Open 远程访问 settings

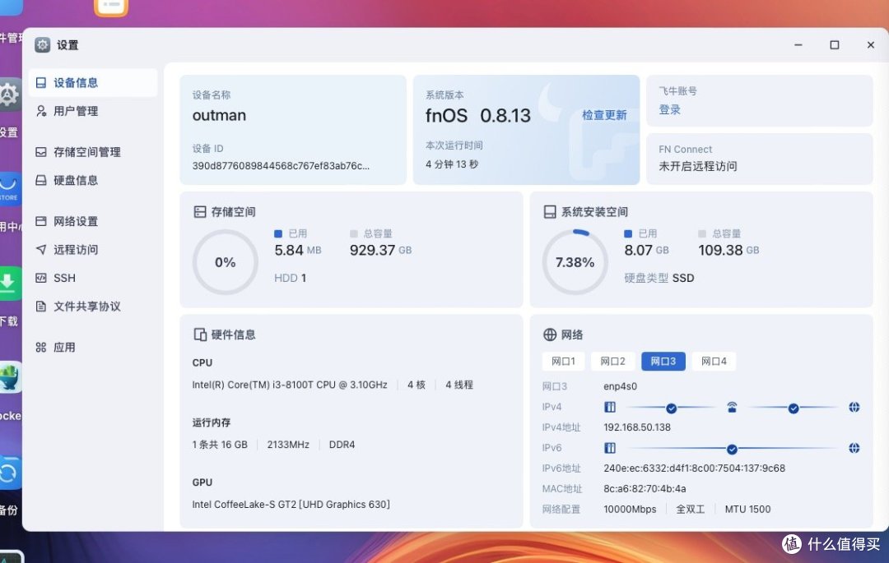tap(92, 250)
